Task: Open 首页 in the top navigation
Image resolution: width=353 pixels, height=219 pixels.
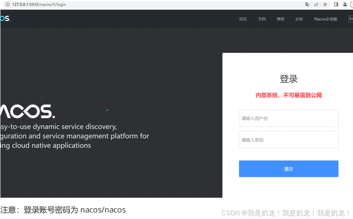Action: click(243, 19)
